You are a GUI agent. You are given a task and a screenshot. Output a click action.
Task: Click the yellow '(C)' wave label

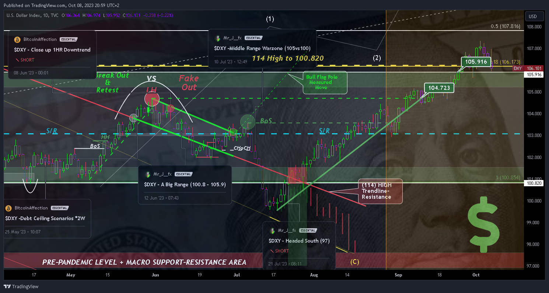point(355,262)
